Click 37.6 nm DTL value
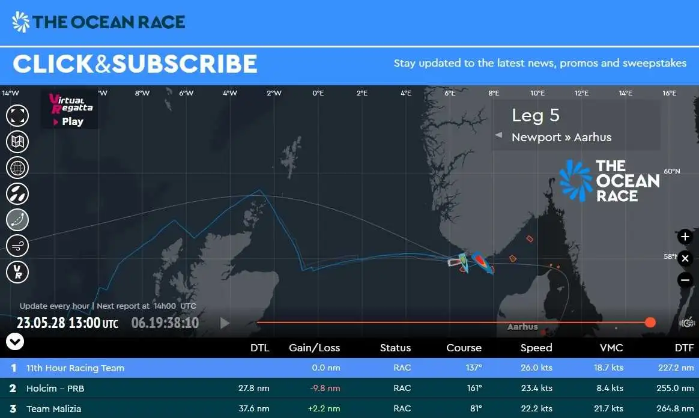 point(253,408)
